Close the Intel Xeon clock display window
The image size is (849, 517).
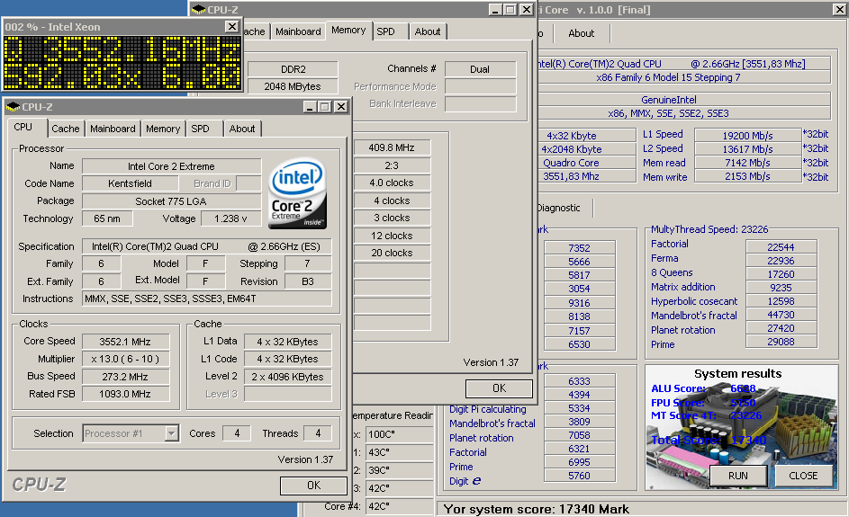click(x=231, y=26)
